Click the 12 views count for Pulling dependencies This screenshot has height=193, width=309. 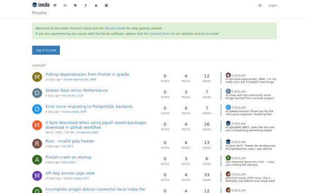[207, 76]
